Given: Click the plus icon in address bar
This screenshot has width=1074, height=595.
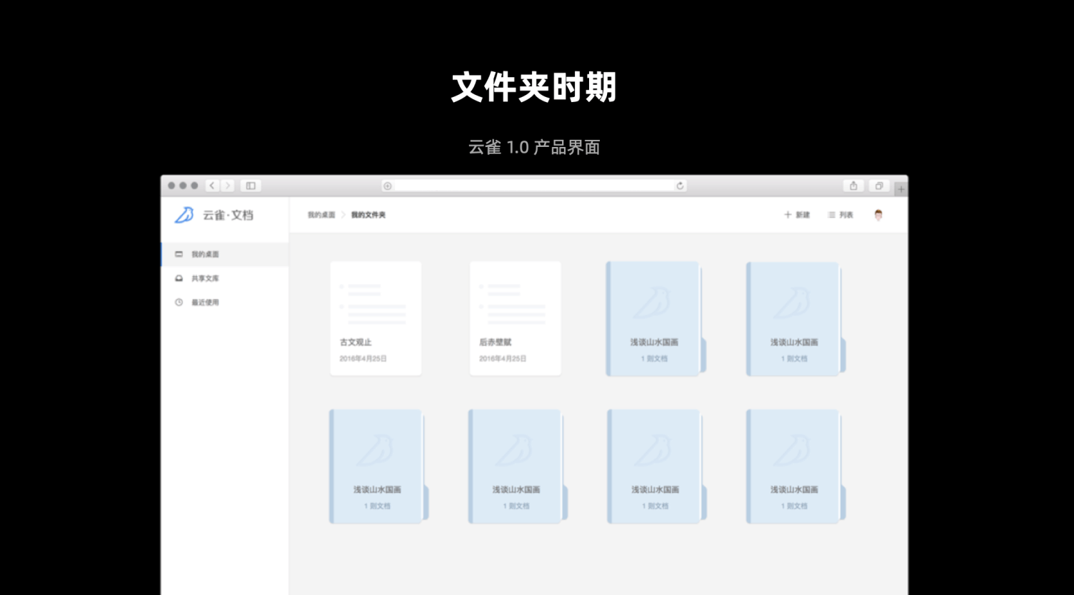Looking at the screenshot, I should [x=388, y=186].
